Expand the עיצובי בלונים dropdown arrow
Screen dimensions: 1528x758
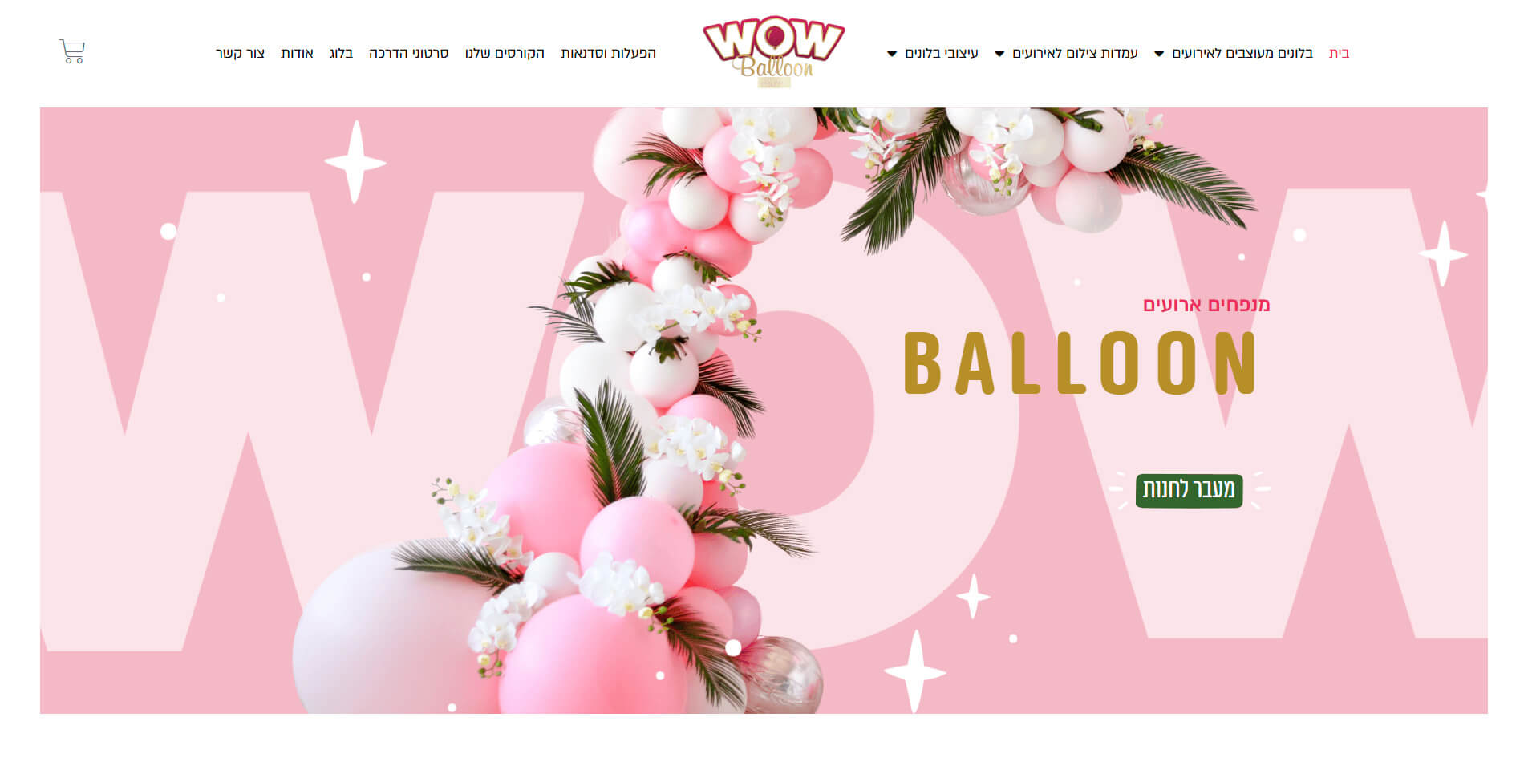coord(892,54)
